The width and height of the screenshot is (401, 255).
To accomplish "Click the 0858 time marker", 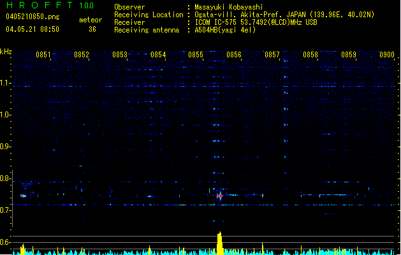I will coord(310,55).
